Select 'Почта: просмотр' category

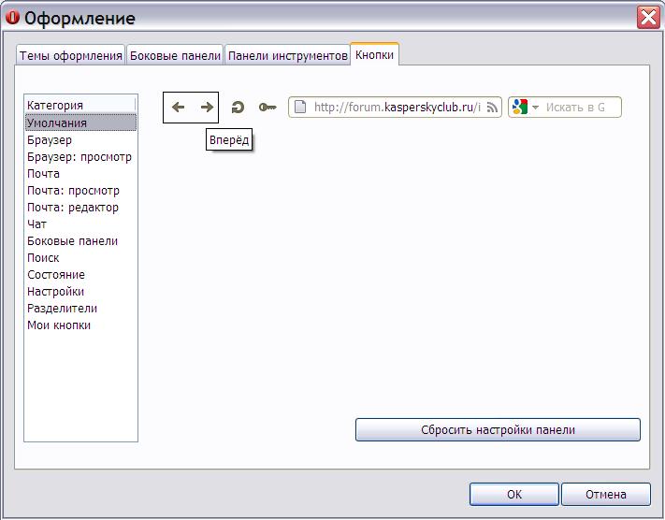pos(80,191)
